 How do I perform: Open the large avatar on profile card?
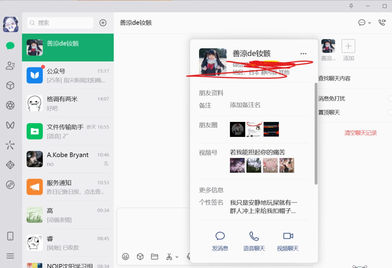point(213,62)
